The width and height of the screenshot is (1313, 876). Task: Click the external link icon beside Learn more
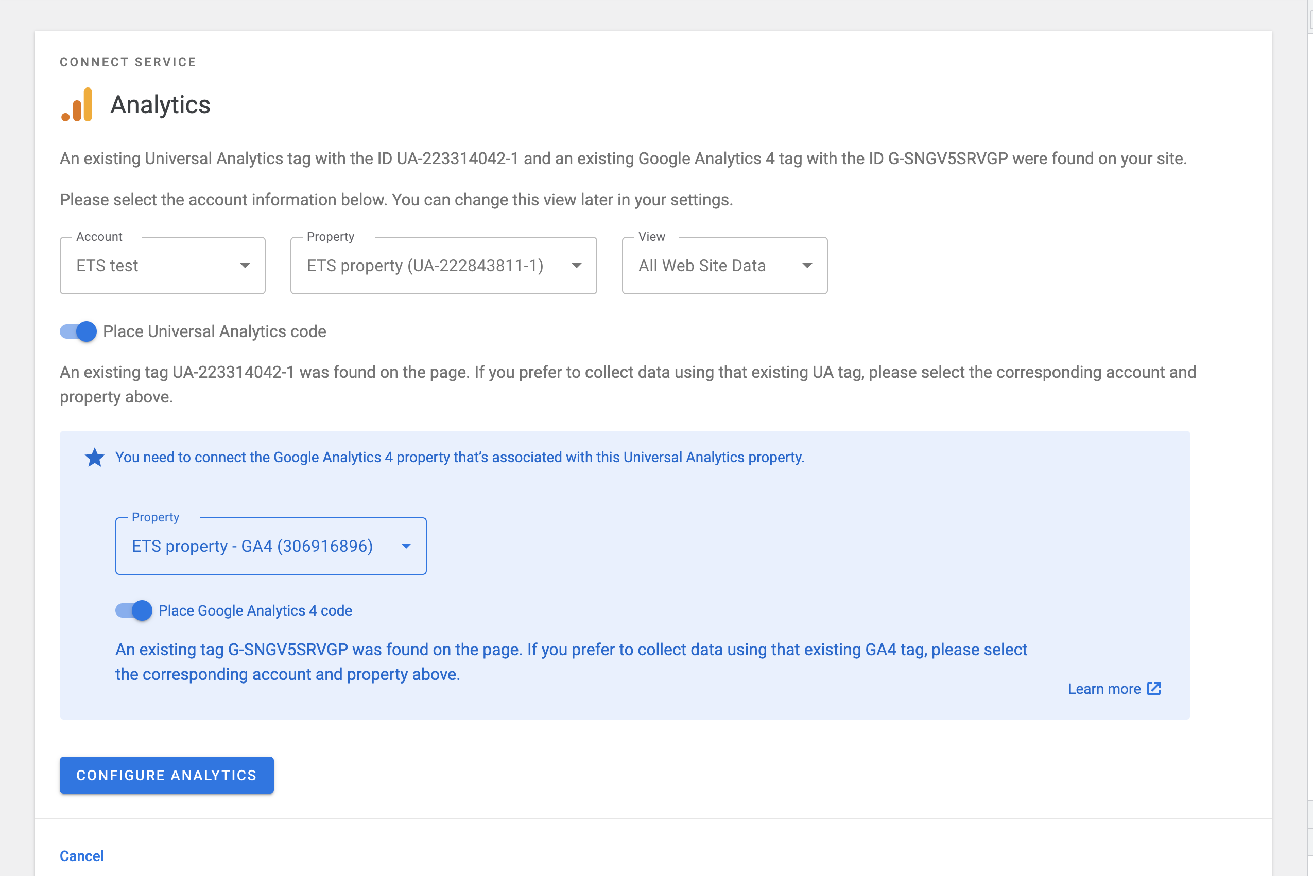(1154, 688)
